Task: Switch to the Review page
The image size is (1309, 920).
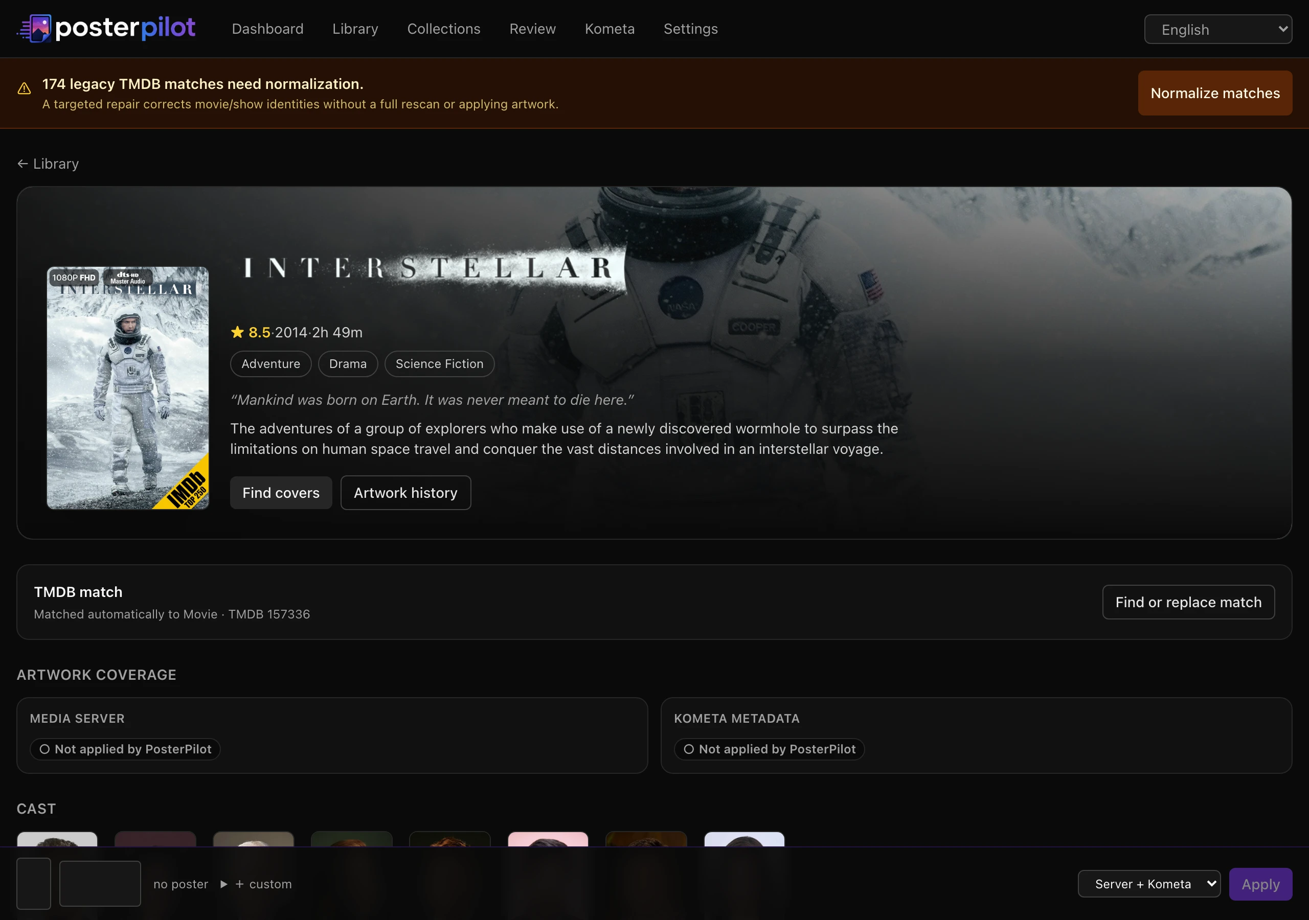Action: click(532, 29)
